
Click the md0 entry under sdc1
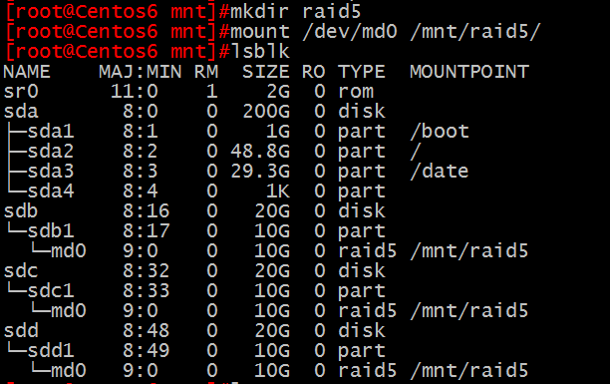coord(69,310)
